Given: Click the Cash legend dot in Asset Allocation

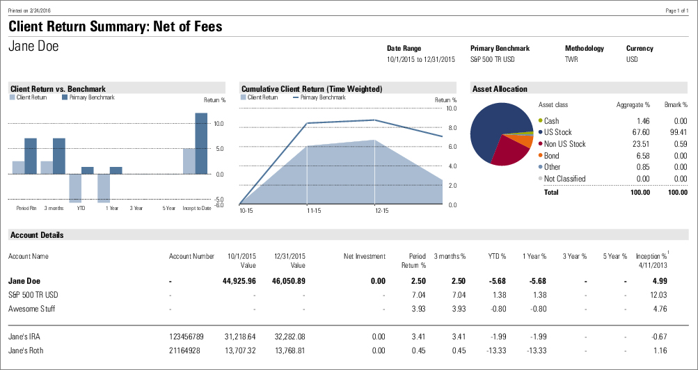Looking at the screenshot, I should pos(541,120).
